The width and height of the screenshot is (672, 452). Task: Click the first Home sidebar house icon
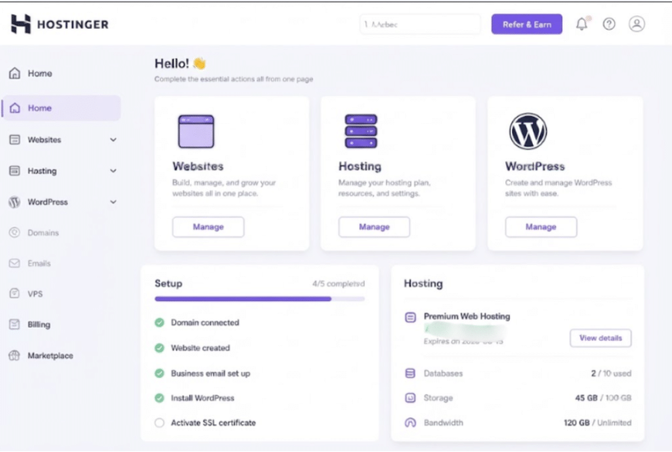pyautogui.click(x=14, y=74)
